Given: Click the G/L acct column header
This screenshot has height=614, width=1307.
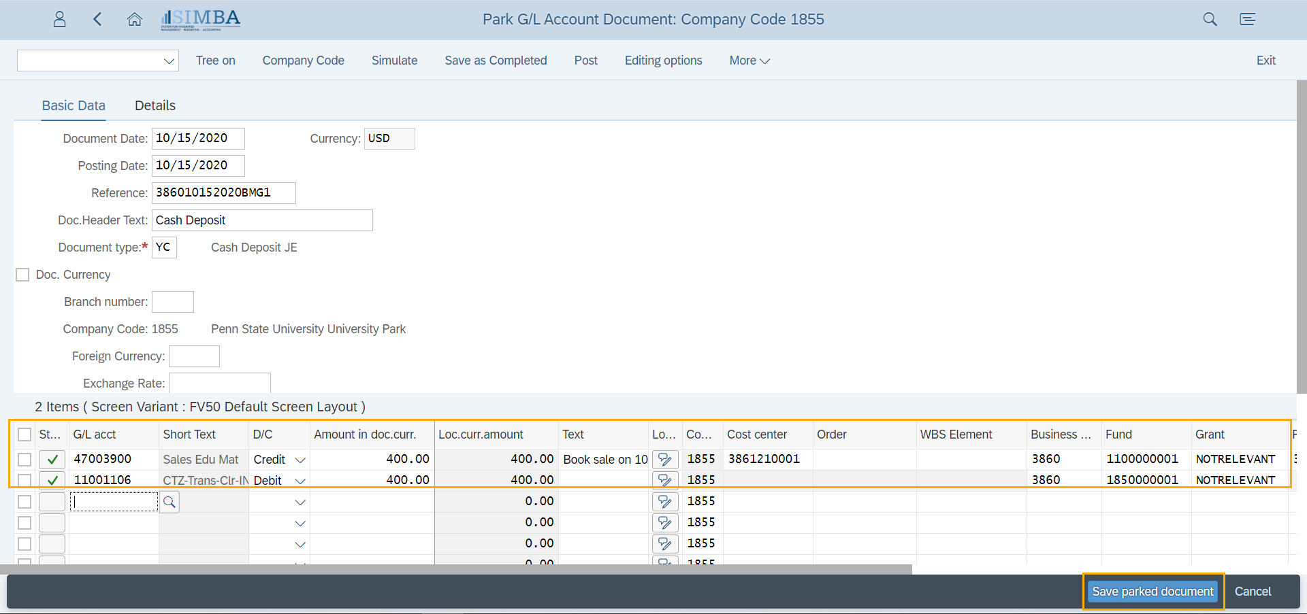Looking at the screenshot, I should tap(114, 434).
